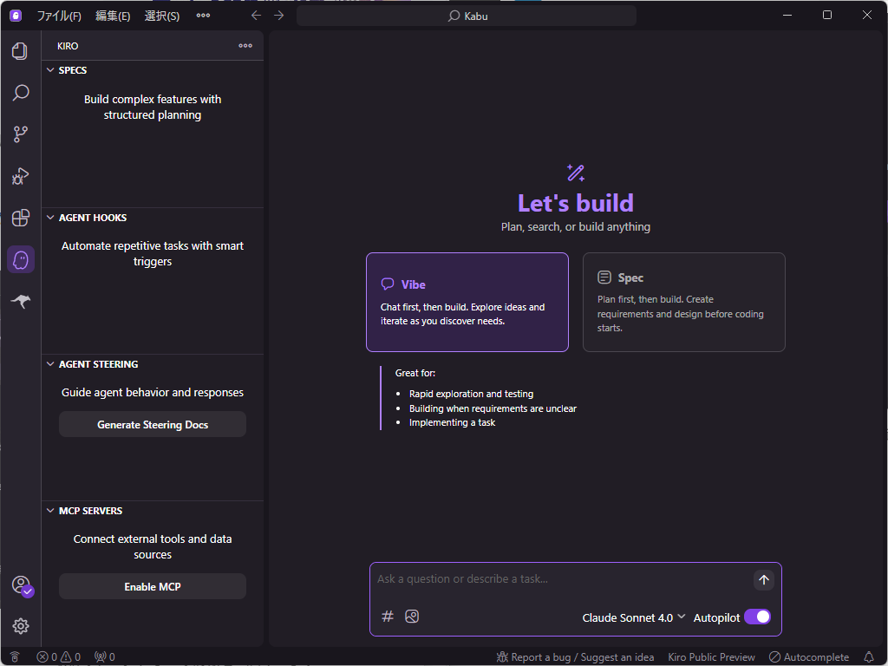Click the remote indicator in status bar
This screenshot has height=666, width=888.
tap(15, 657)
